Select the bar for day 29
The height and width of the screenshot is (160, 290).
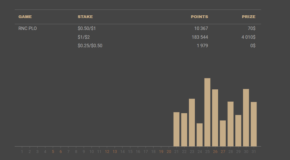click(x=238, y=131)
